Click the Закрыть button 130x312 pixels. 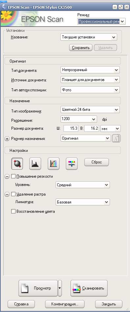(109, 304)
